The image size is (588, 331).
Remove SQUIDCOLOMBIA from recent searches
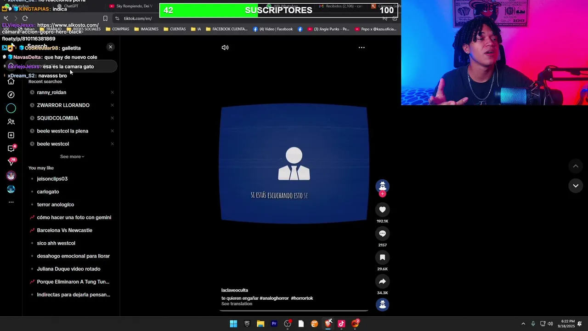pyautogui.click(x=112, y=118)
